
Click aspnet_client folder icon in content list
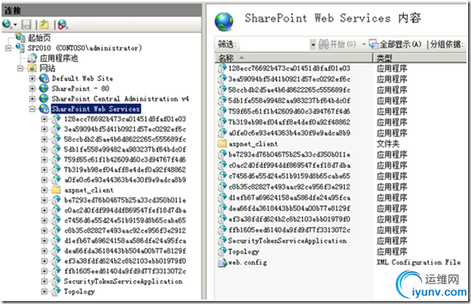[222, 144]
